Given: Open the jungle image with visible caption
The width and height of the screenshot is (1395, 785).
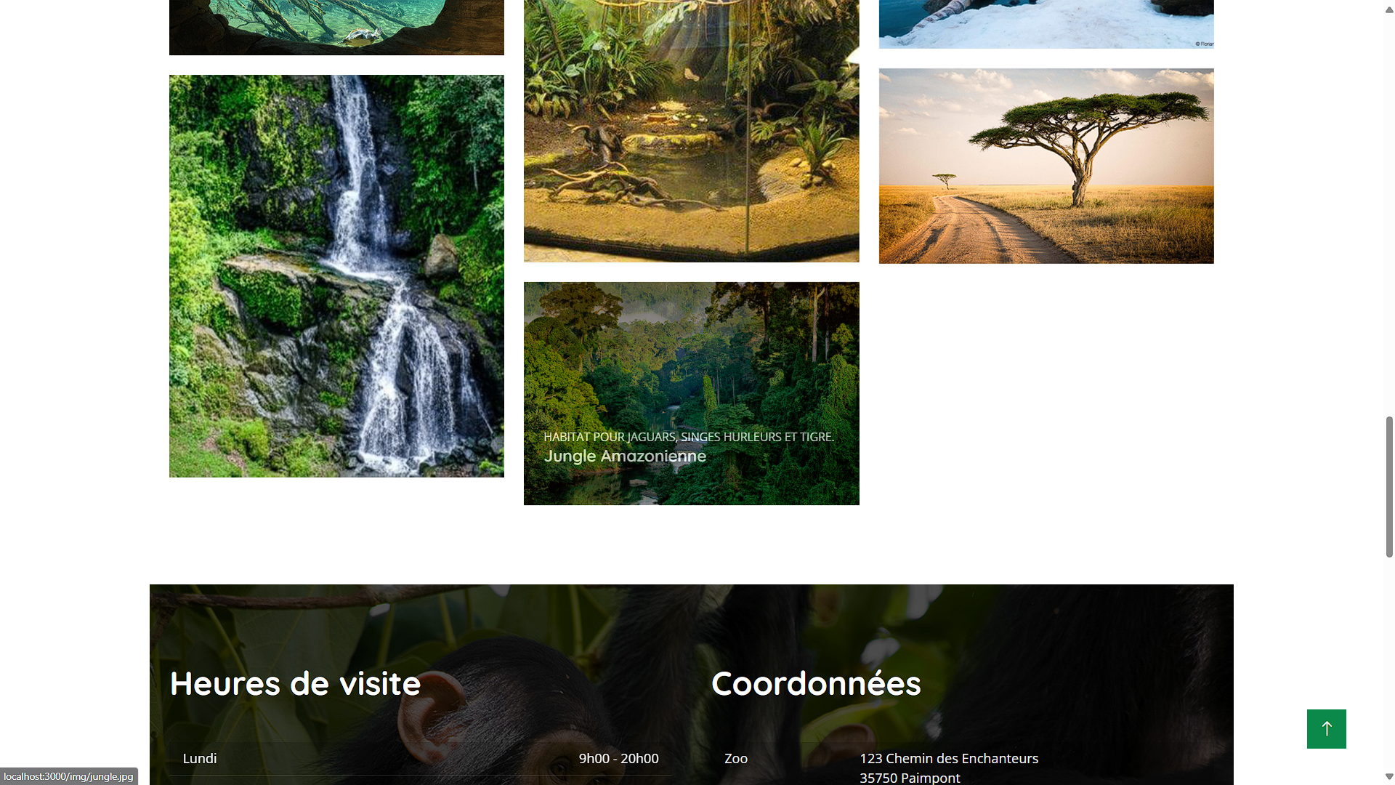Looking at the screenshot, I should [691, 393].
